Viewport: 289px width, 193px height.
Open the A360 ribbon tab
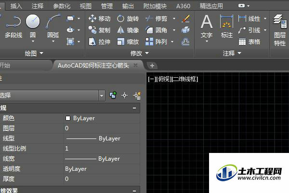pos(183,6)
